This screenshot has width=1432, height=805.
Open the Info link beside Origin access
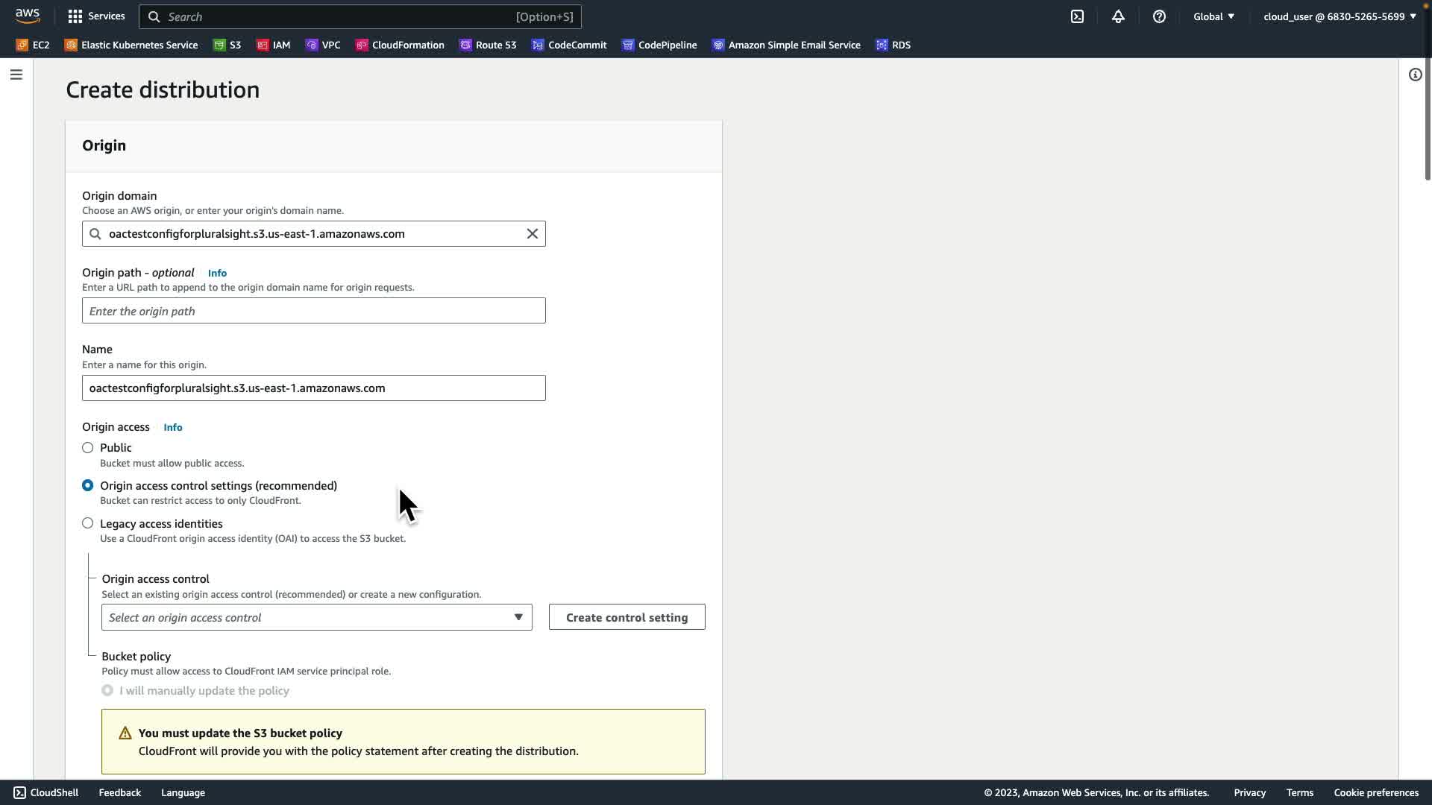coord(173,427)
